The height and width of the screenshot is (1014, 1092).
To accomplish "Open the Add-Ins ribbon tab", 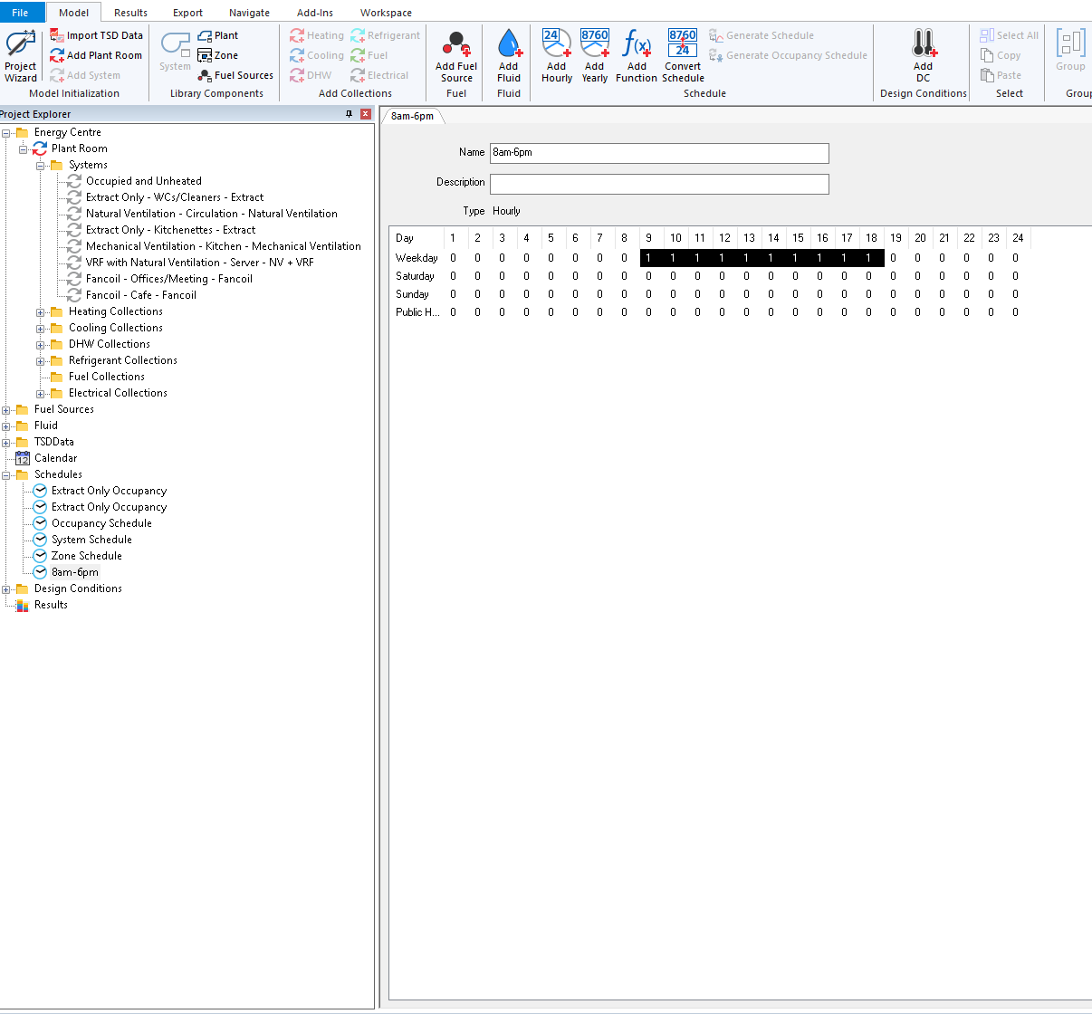I will pos(315,13).
